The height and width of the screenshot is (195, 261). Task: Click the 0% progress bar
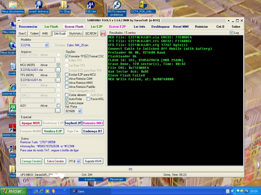click(x=130, y=169)
